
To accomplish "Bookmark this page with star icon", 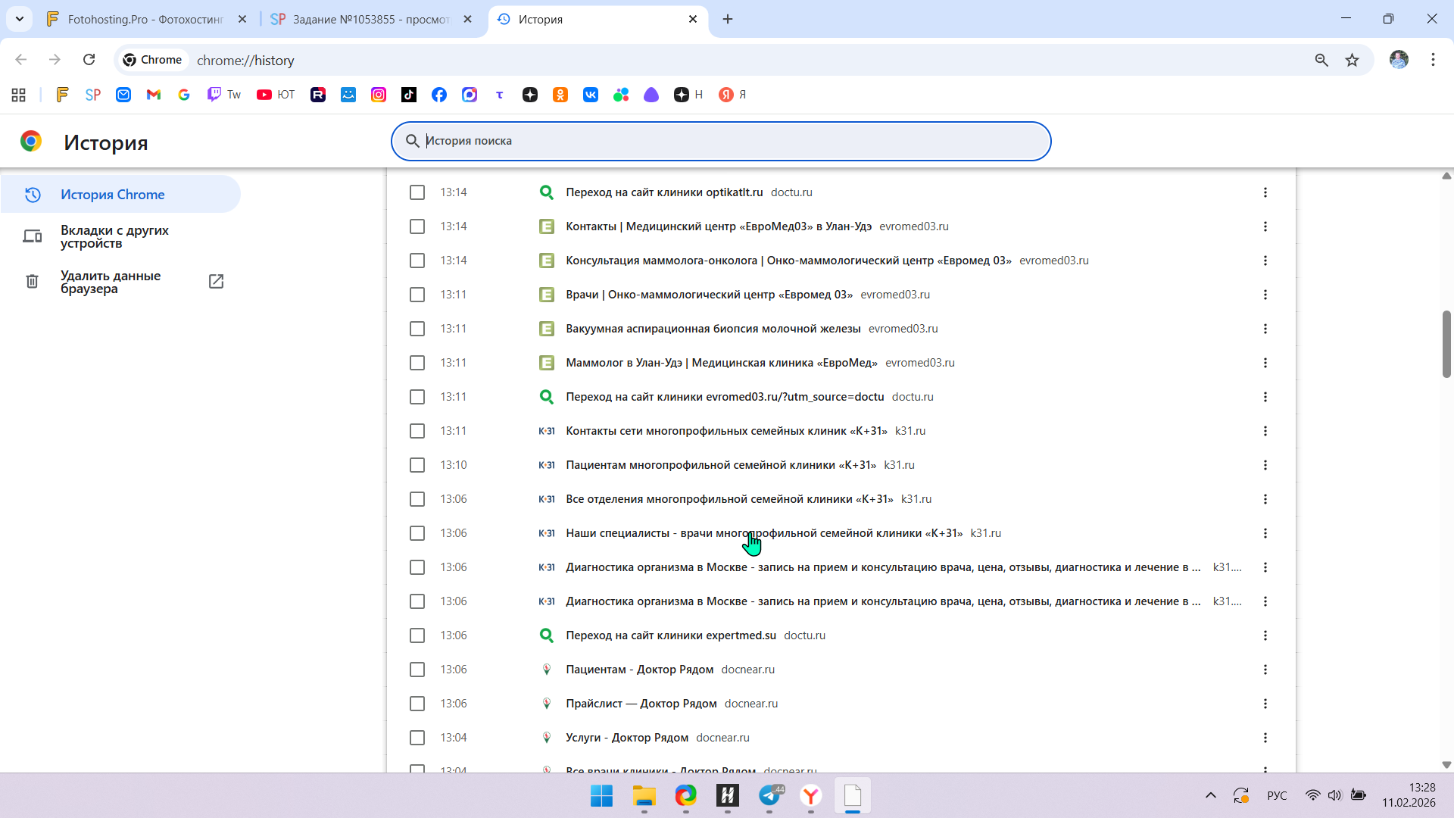I will pyautogui.click(x=1352, y=60).
